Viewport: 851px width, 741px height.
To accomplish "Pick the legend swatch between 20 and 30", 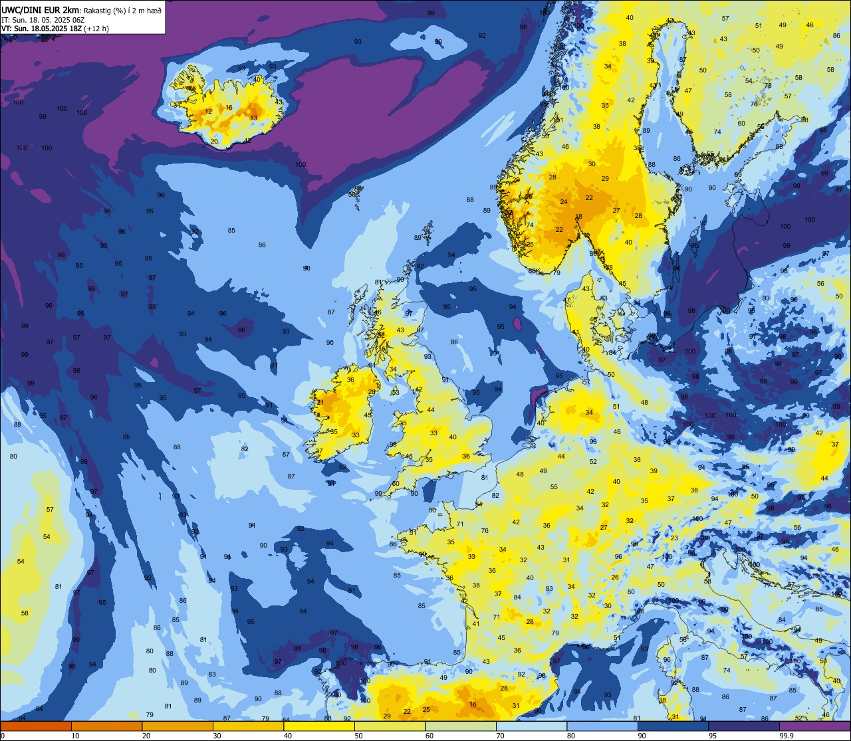I will click(x=178, y=726).
